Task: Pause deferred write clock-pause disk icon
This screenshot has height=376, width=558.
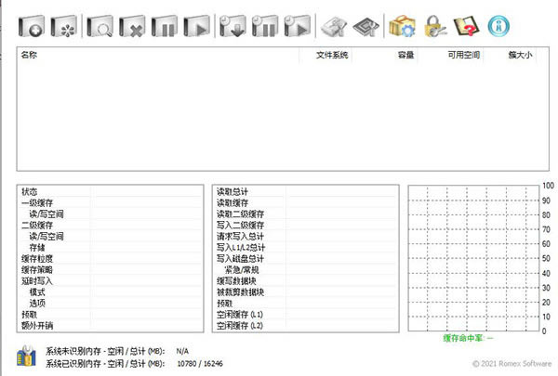Action: click(x=265, y=26)
